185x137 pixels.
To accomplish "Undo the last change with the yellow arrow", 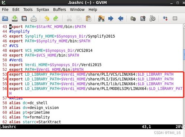I will (x=47, y=18).
